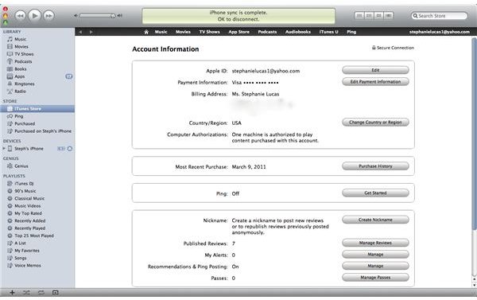Toggle shuffle in the bottom bar

(x=26, y=293)
